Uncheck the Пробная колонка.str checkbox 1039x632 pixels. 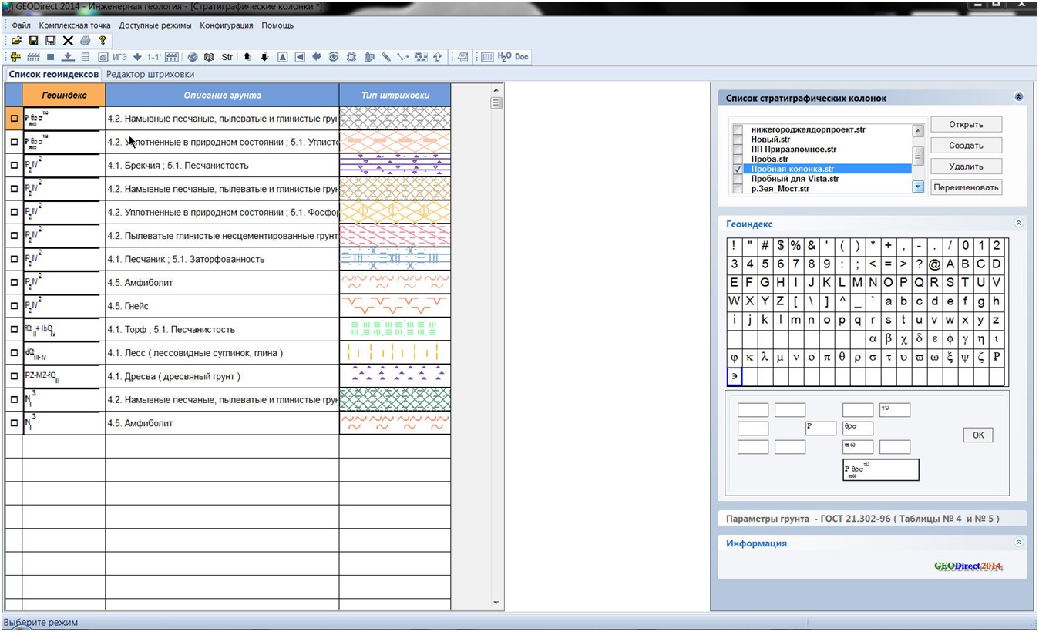(x=738, y=169)
